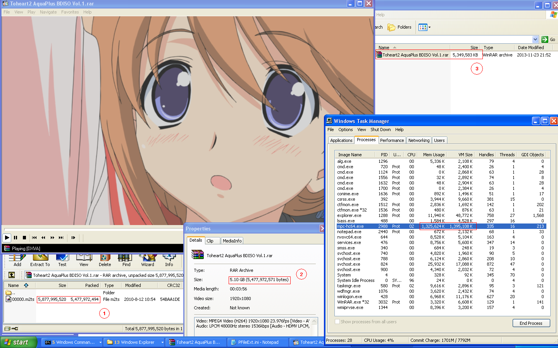The height and width of the screenshot is (348, 558).
Task: Open Task Manager Options menu
Action: click(x=345, y=130)
